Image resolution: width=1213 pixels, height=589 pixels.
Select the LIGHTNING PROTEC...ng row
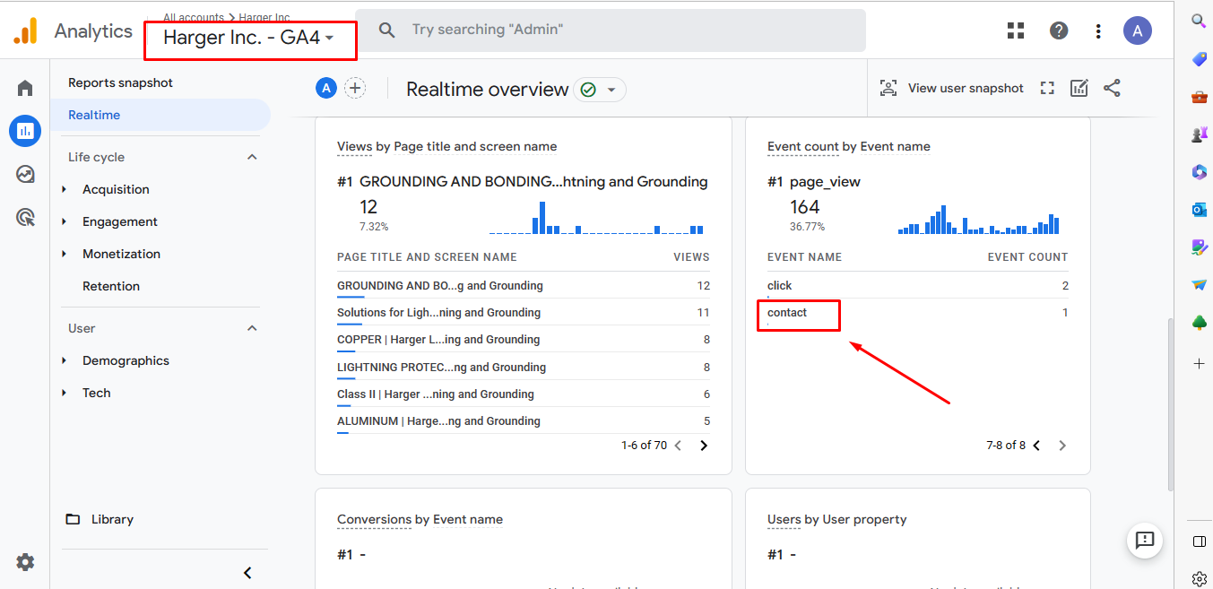click(524, 367)
